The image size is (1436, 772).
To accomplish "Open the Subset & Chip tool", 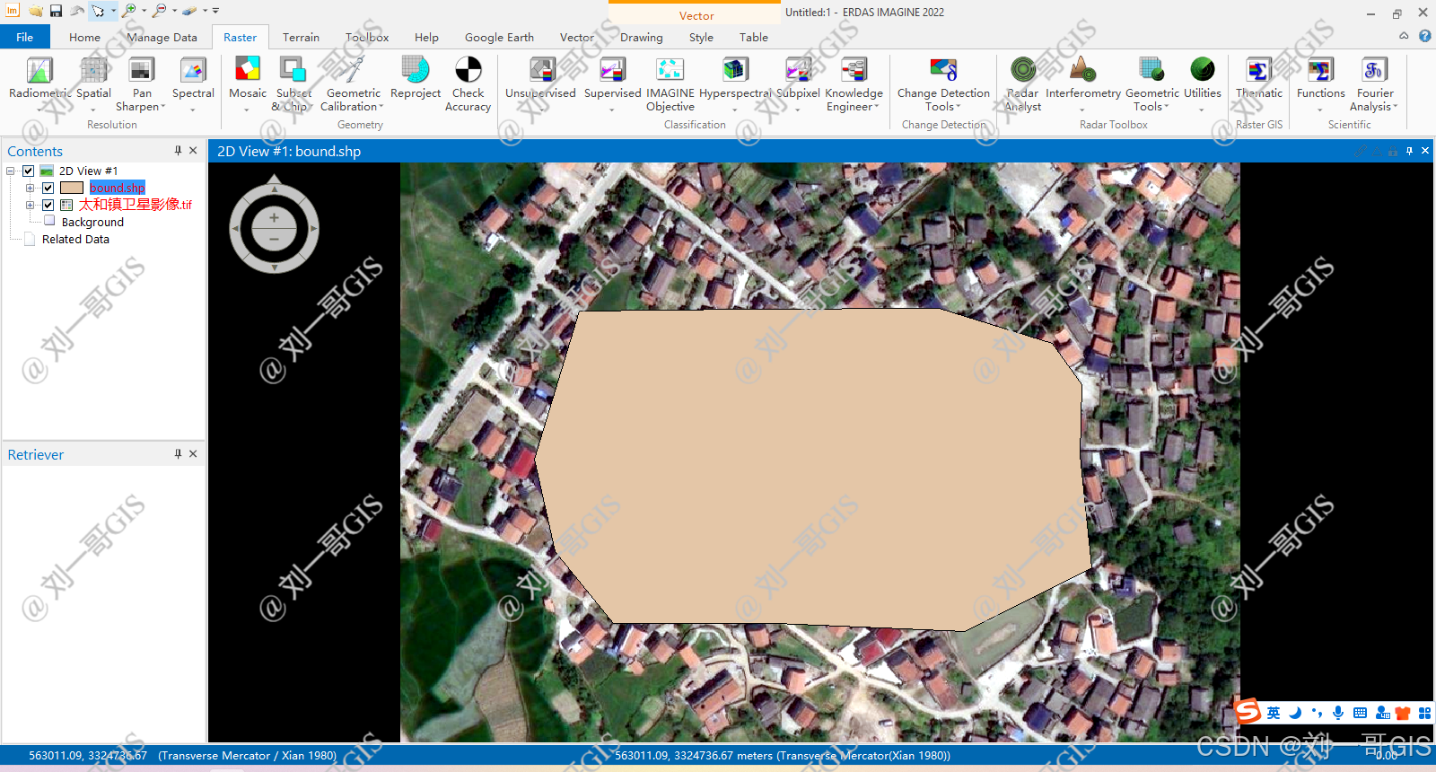I will point(293,83).
